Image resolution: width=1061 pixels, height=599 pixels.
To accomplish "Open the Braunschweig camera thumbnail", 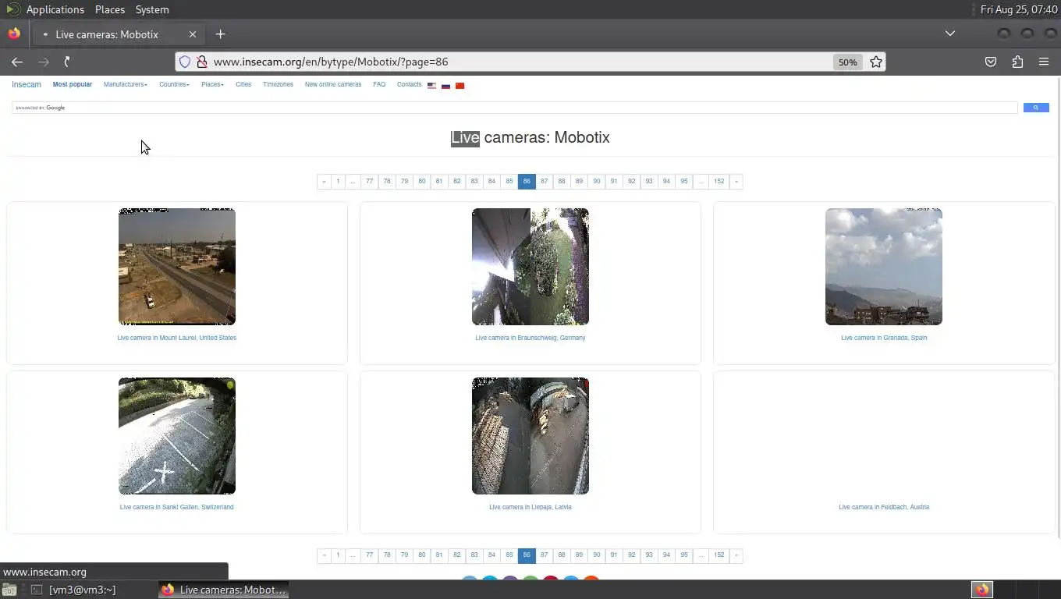I will point(530,267).
